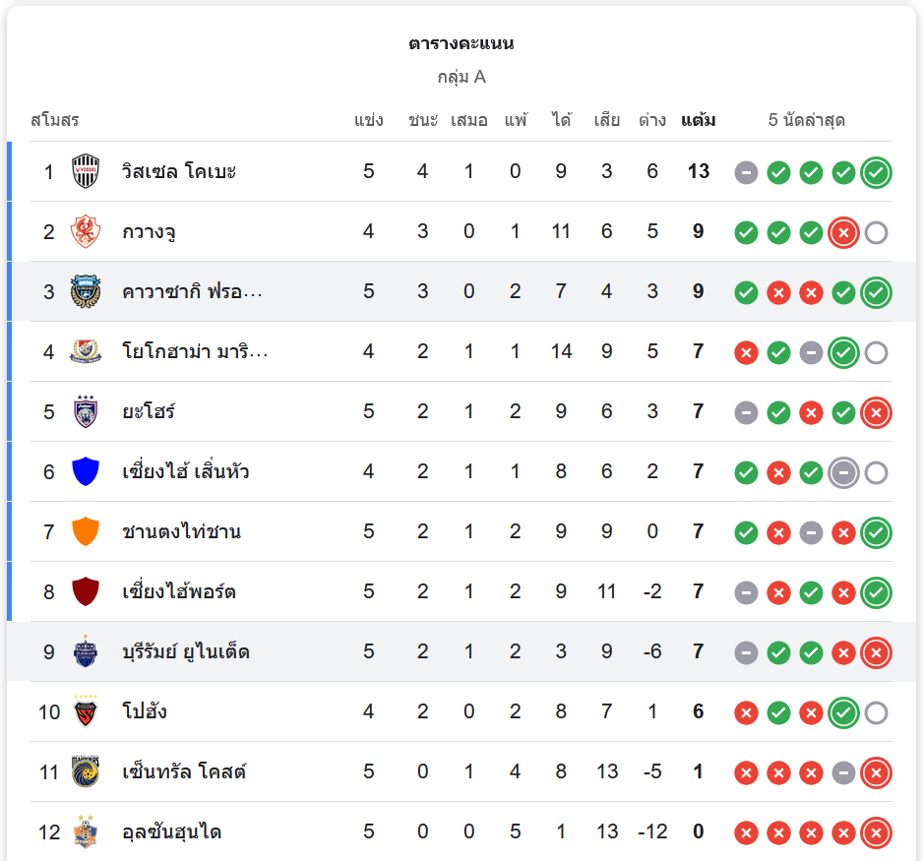Click the Yokohama Marinos team crest
Viewport: 923px width, 861px height.
point(86,352)
